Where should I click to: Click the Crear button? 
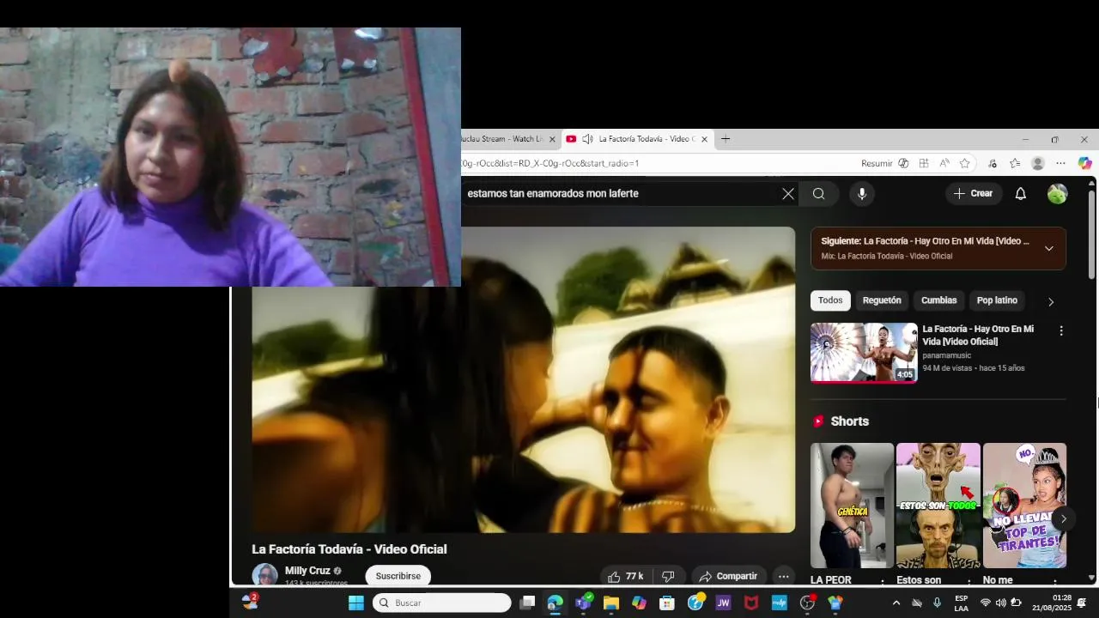[973, 194]
